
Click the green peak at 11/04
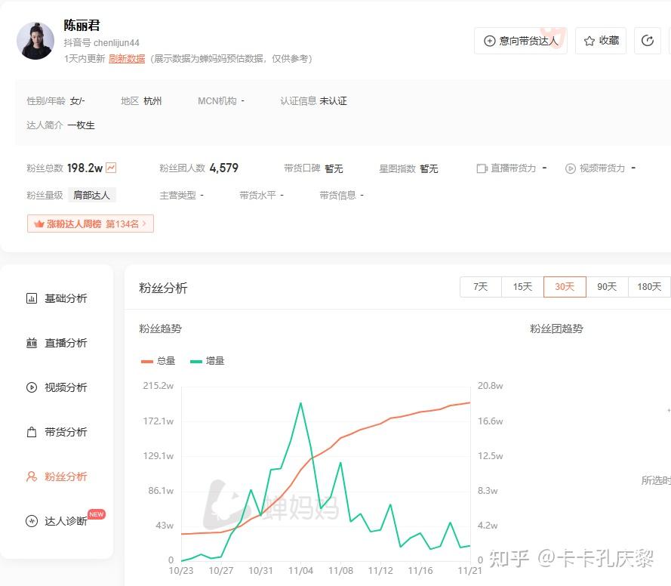click(x=300, y=403)
